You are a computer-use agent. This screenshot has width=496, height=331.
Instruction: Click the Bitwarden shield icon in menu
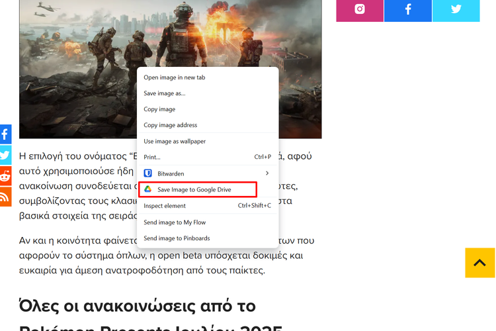[147, 173]
